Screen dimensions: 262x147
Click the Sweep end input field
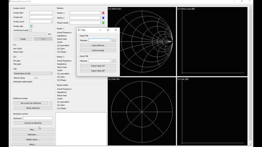coord(41,17)
